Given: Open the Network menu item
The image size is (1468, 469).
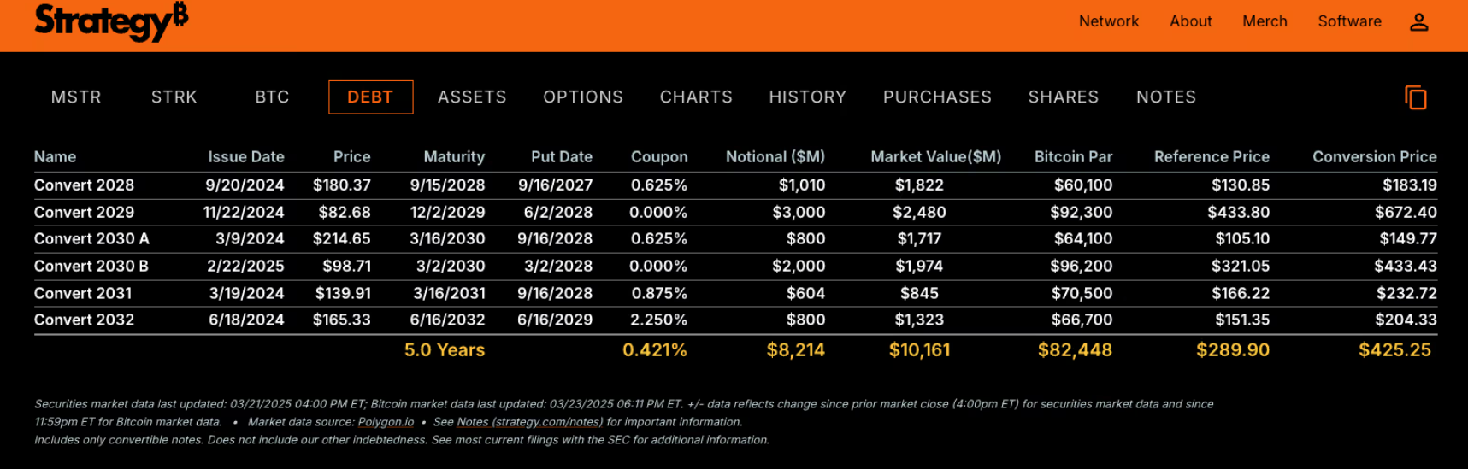Looking at the screenshot, I should pos(1108,21).
